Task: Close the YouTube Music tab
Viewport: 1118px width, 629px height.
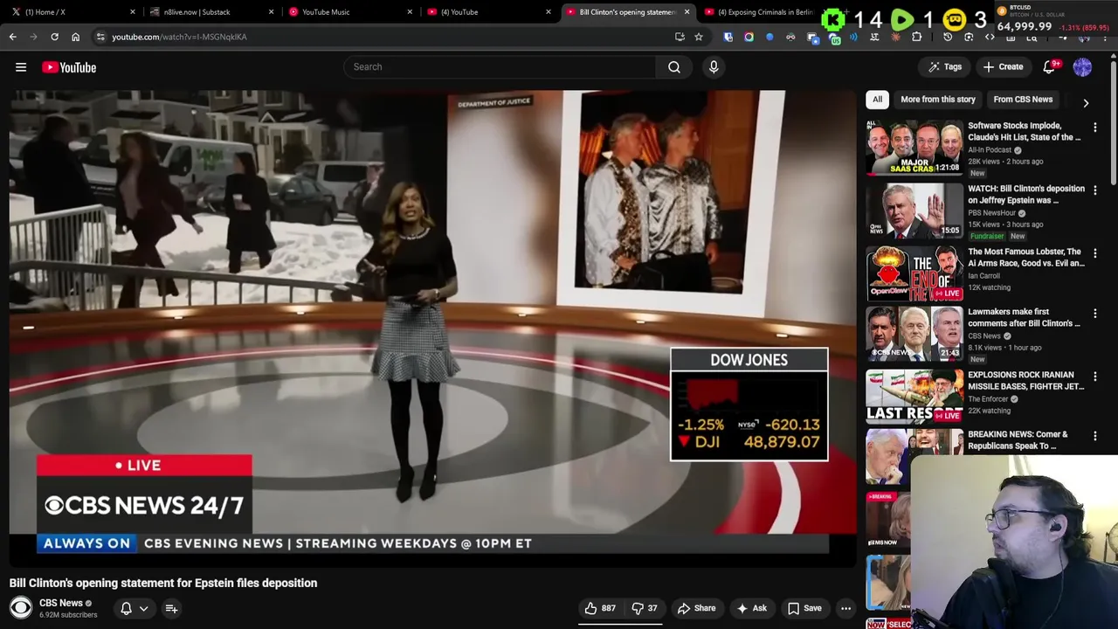Action: pos(410,12)
